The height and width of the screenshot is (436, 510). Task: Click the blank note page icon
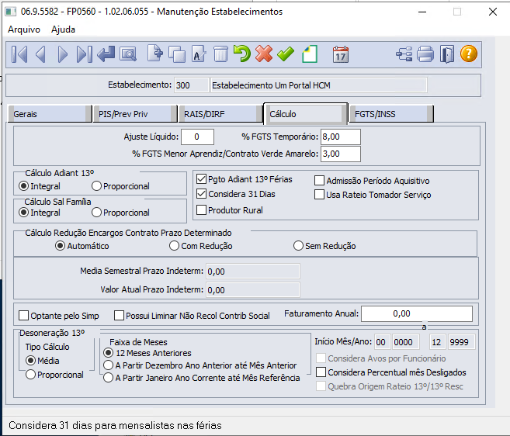(x=310, y=54)
